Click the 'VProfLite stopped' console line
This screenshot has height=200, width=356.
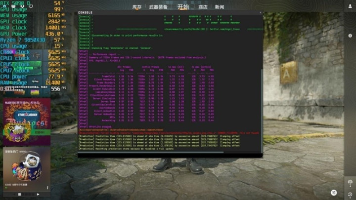point(100,127)
